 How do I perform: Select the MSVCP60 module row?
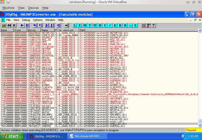99,69
